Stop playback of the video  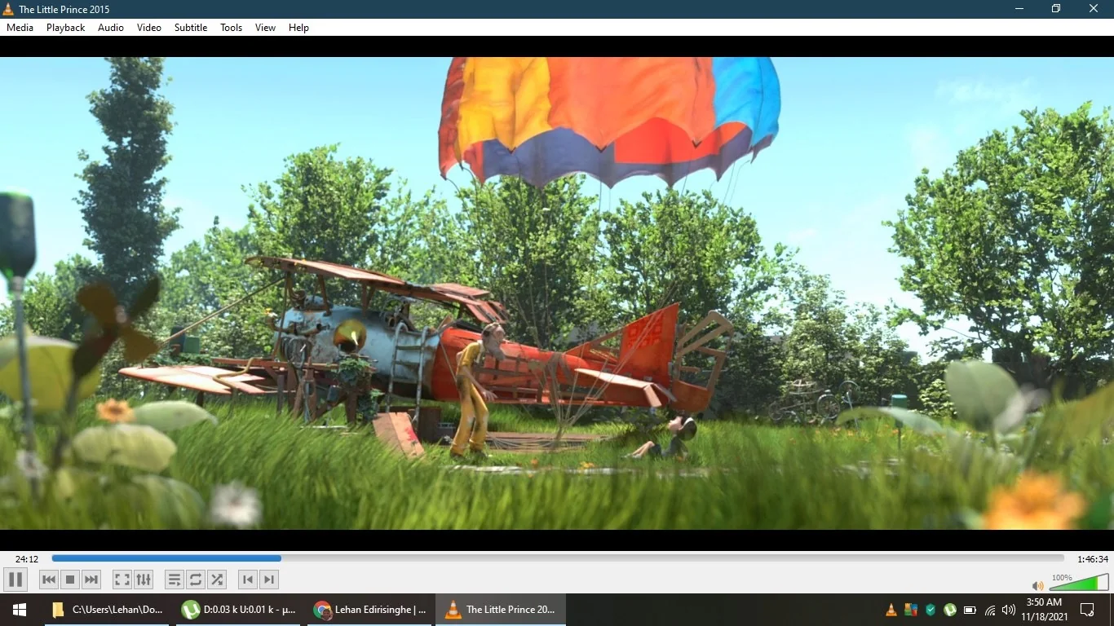tap(70, 580)
